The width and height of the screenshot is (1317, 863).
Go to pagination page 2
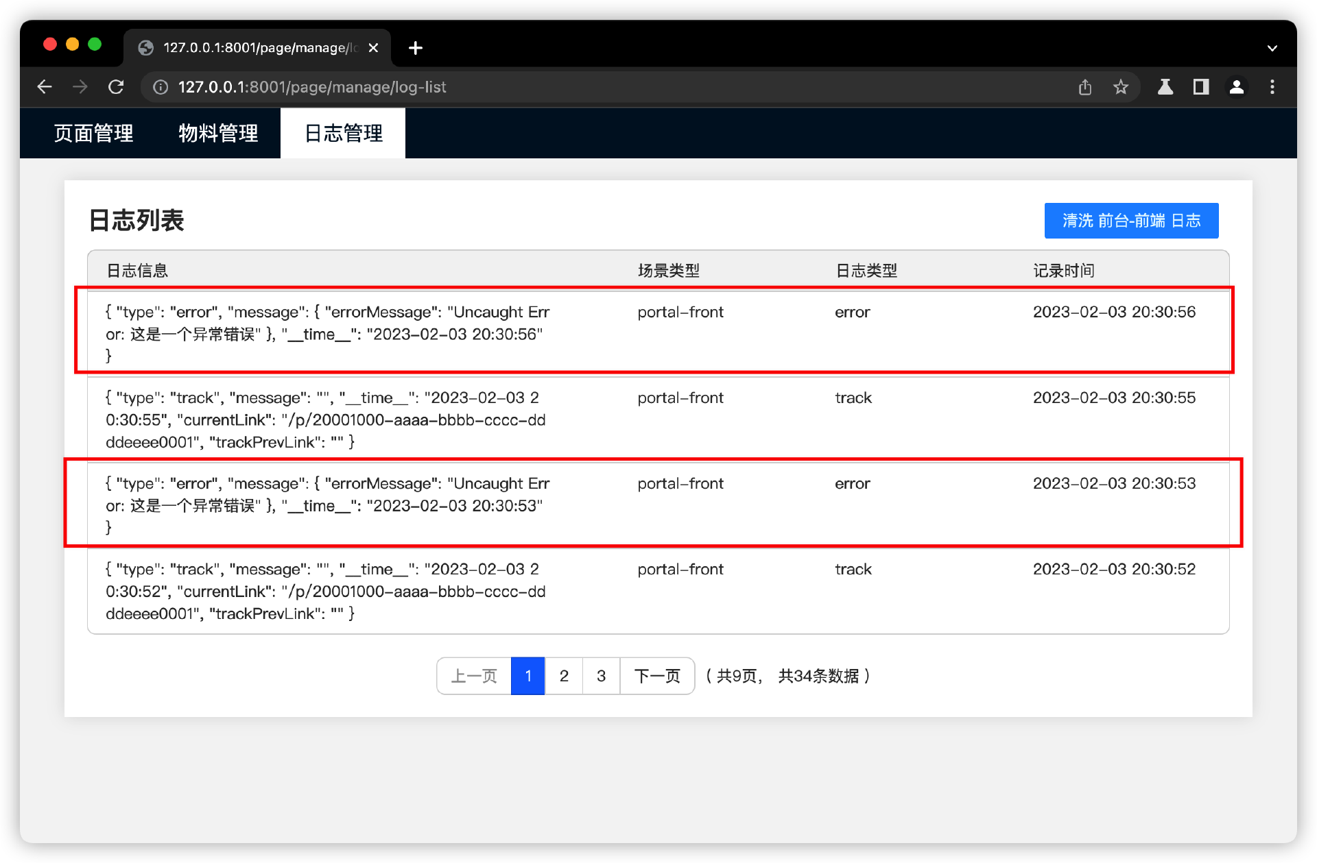[564, 676]
